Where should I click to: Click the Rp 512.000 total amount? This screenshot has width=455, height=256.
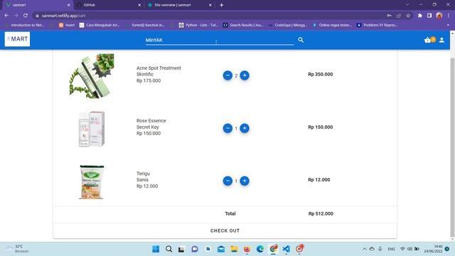point(321,213)
